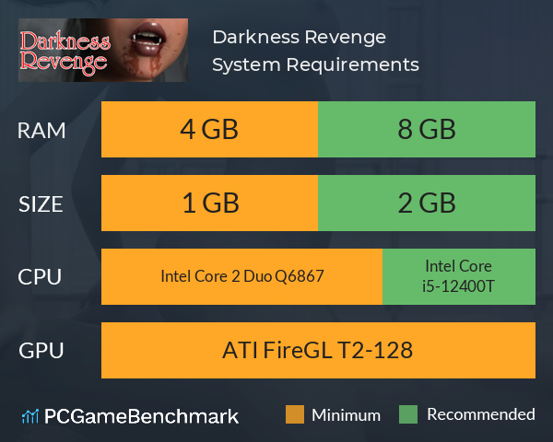Image resolution: width=553 pixels, height=442 pixels.
Task: Click the ATI FireGL T2-128 GPU bar
Action: 318,350
